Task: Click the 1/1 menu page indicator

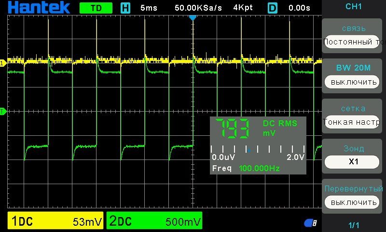Action: 354,225
